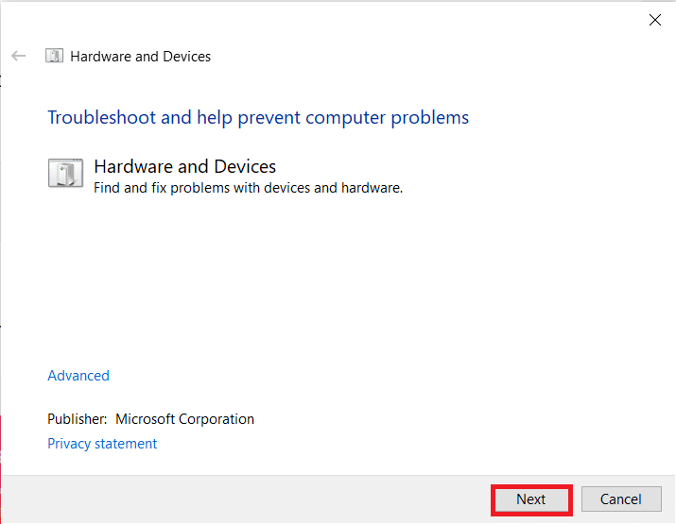Open the Advanced options link
676x524 pixels.
(78, 376)
